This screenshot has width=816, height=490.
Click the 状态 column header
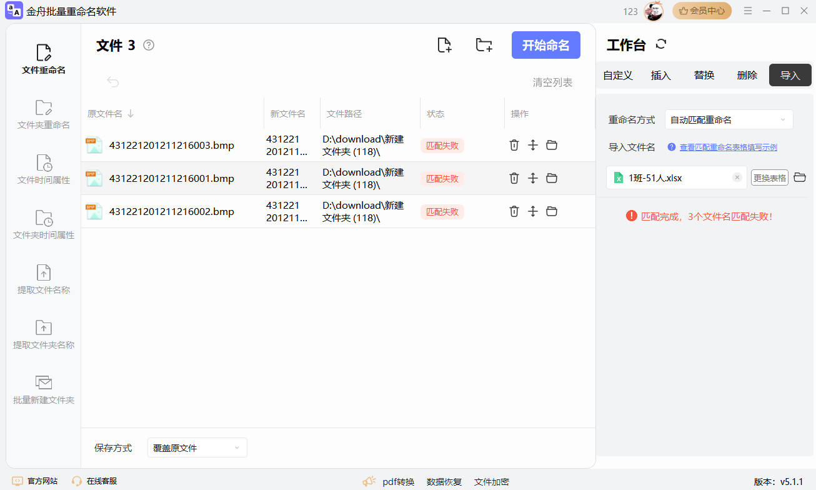(435, 114)
